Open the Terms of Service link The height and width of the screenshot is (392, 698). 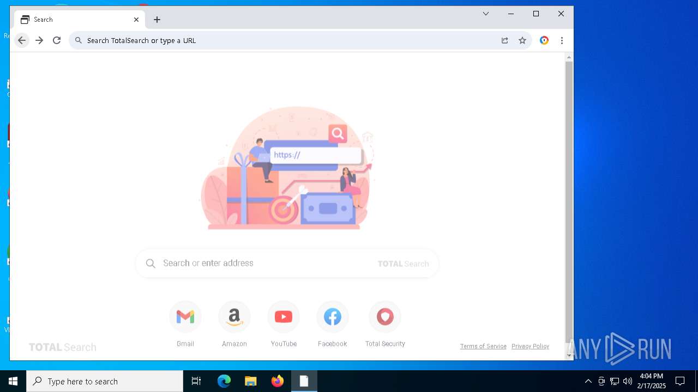pos(483,346)
